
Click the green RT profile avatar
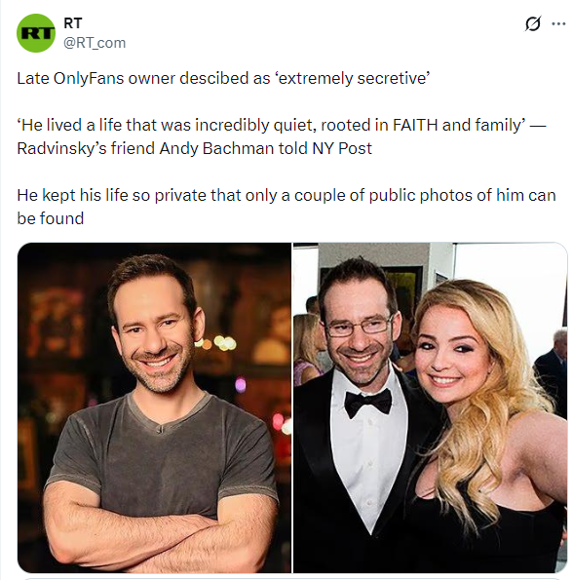pos(36,33)
